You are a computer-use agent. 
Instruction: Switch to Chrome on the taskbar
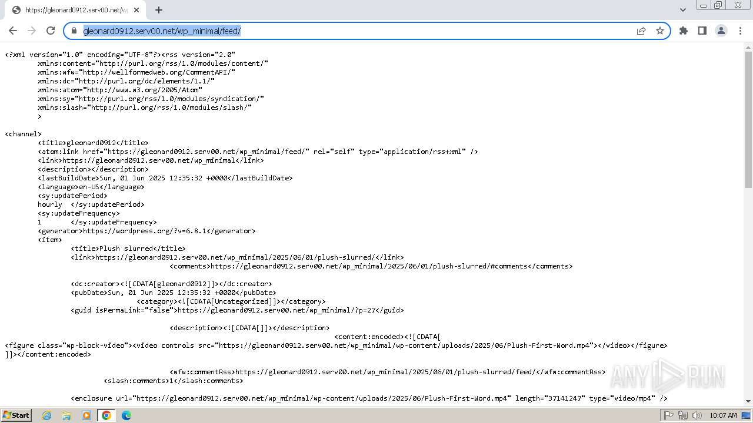pyautogui.click(x=106, y=415)
